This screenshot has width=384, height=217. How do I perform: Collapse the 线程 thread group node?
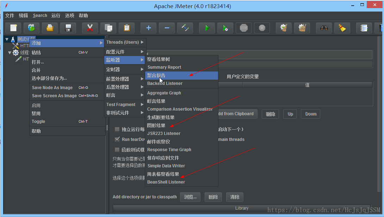coord(10,52)
